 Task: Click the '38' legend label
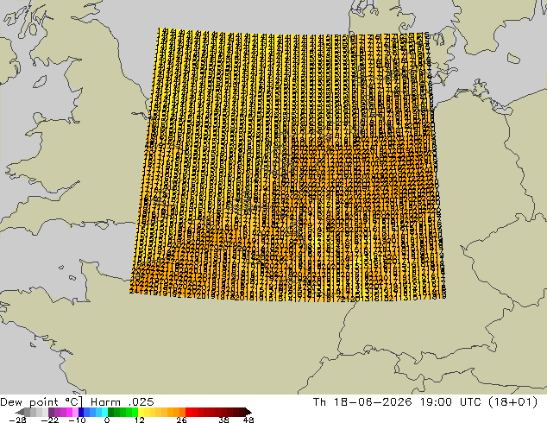click(x=223, y=420)
